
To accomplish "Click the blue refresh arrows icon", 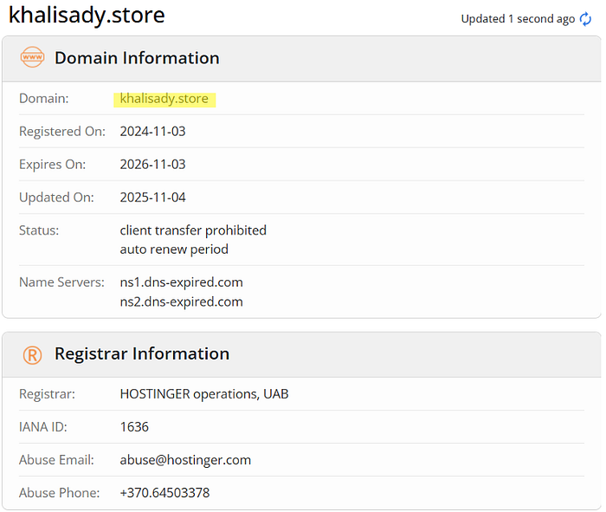I will coord(585,19).
